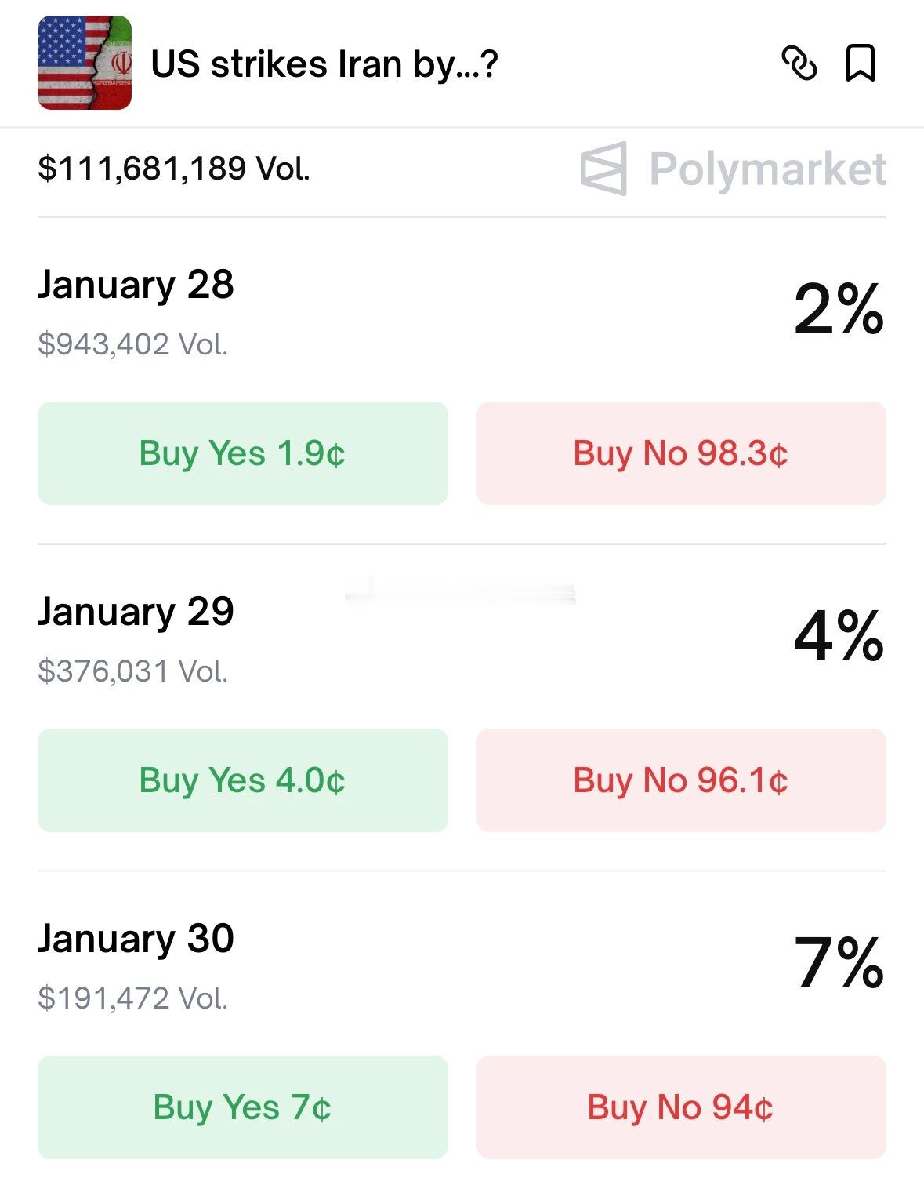Buy No at 98.3¢ for January 28
This screenshot has width=924, height=1185.
[x=680, y=453]
